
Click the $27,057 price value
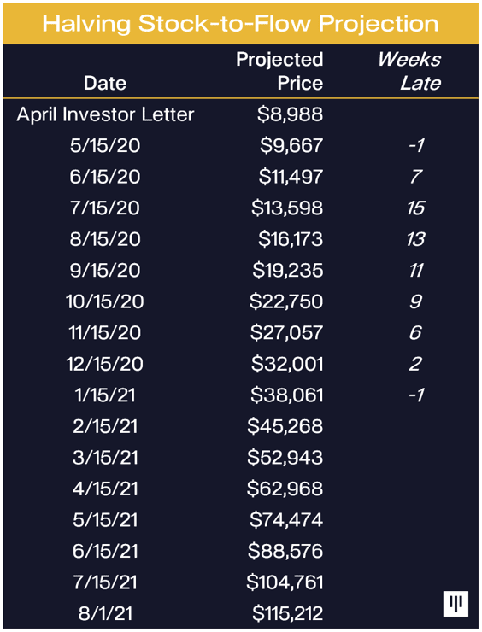coord(286,333)
